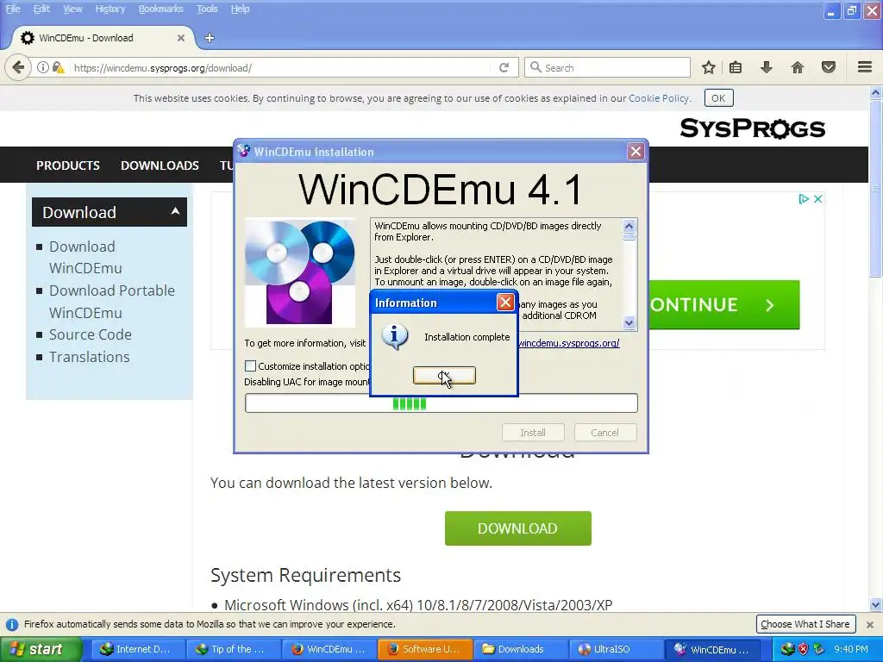Toggle Customize installation options checkbox
Screen dimensions: 883x662
point(251,365)
